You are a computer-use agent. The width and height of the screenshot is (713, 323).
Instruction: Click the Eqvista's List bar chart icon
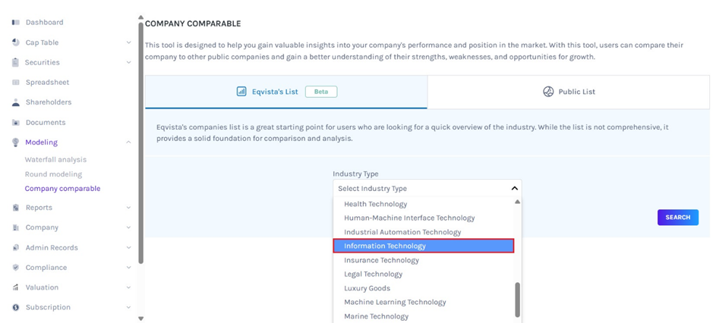[241, 91]
